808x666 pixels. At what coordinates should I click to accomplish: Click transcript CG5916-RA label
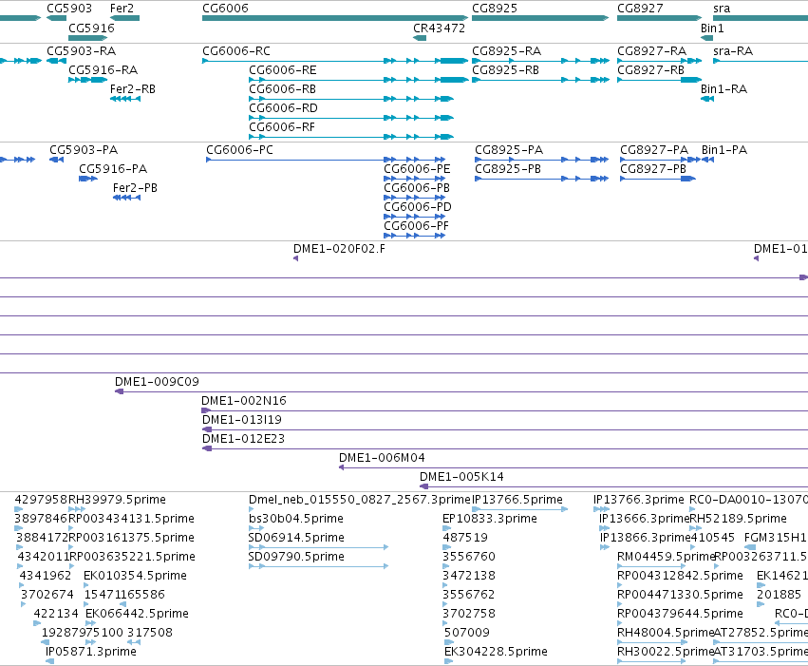pyautogui.click(x=103, y=70)
